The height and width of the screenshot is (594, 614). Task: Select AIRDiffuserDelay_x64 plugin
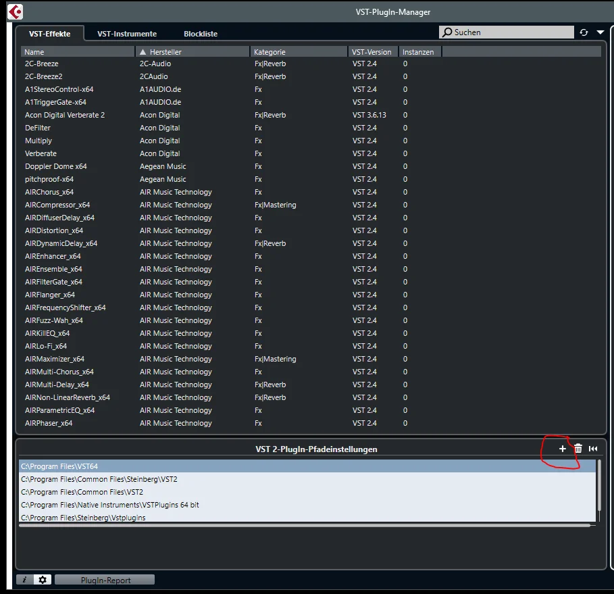[x=311, y=218]
